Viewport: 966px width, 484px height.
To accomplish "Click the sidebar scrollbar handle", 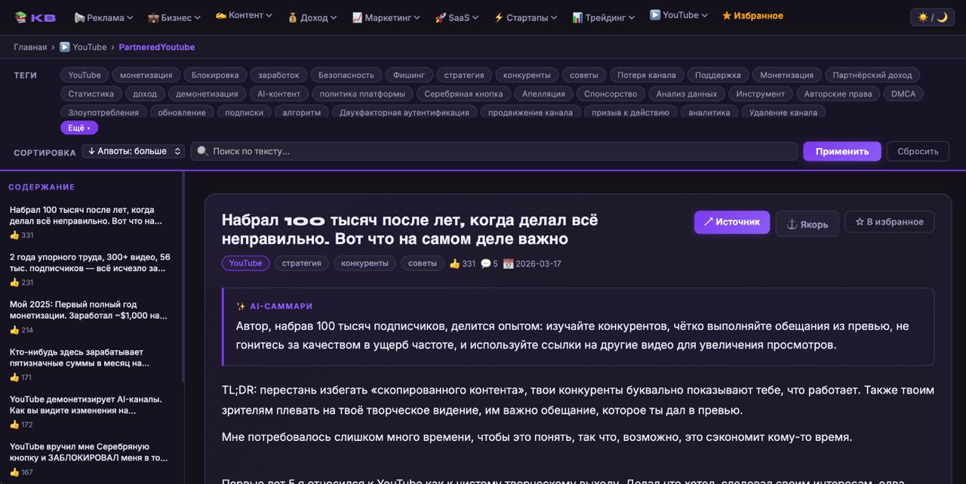I will point(183,277).
